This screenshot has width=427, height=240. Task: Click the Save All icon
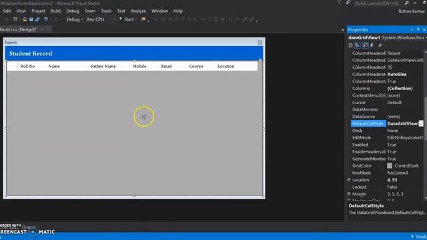pyautogui.click(x=37, y=19)
